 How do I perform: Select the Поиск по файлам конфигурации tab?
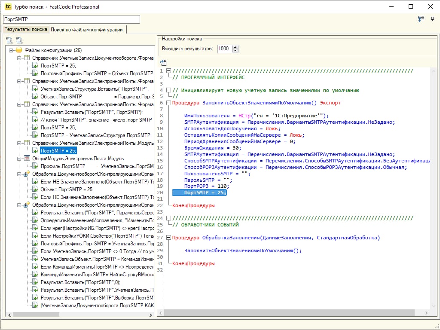point(87,29)
